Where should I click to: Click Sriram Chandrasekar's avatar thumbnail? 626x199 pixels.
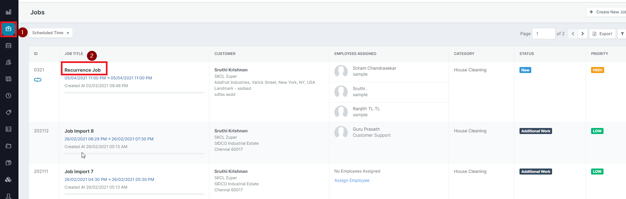click(341, 71)
